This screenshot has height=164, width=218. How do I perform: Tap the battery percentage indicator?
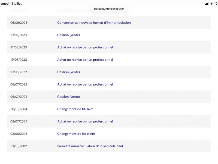216,4
